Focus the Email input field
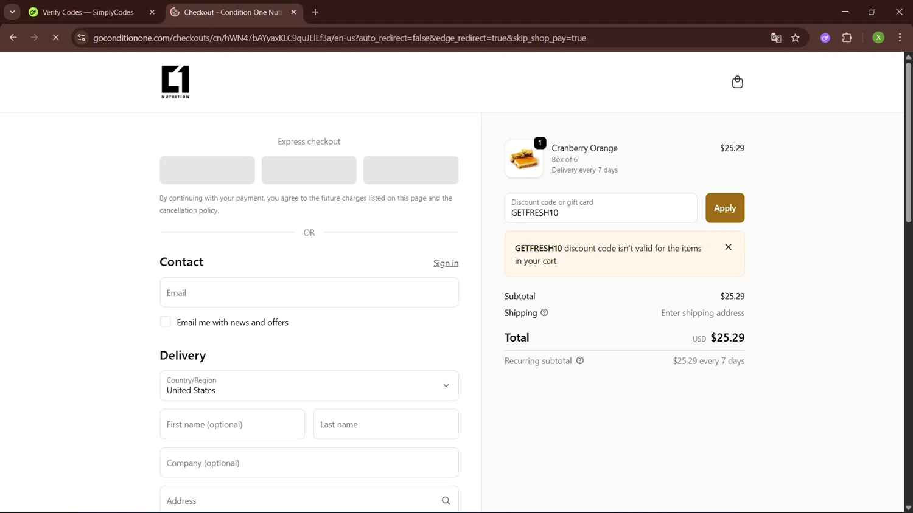 [x=309, y=293]
